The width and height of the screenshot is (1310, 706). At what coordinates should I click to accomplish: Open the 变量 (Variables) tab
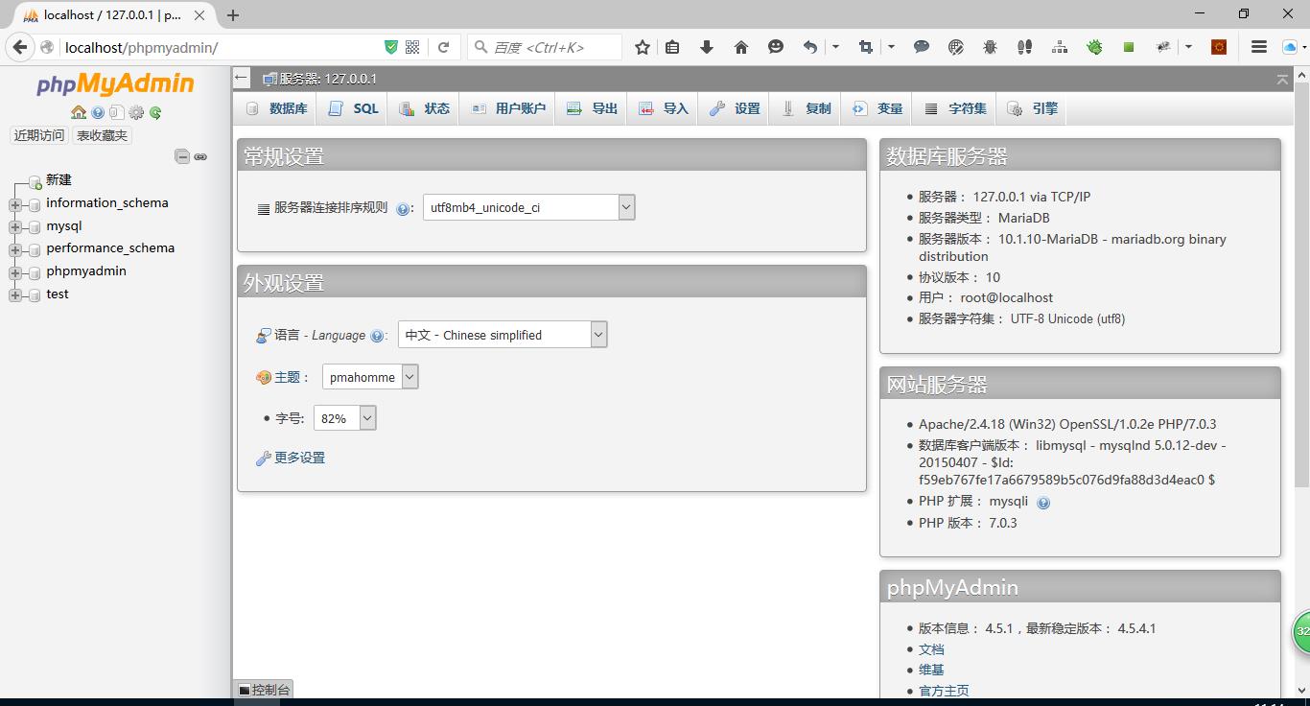pyautogui.click(x=877, y=108)
